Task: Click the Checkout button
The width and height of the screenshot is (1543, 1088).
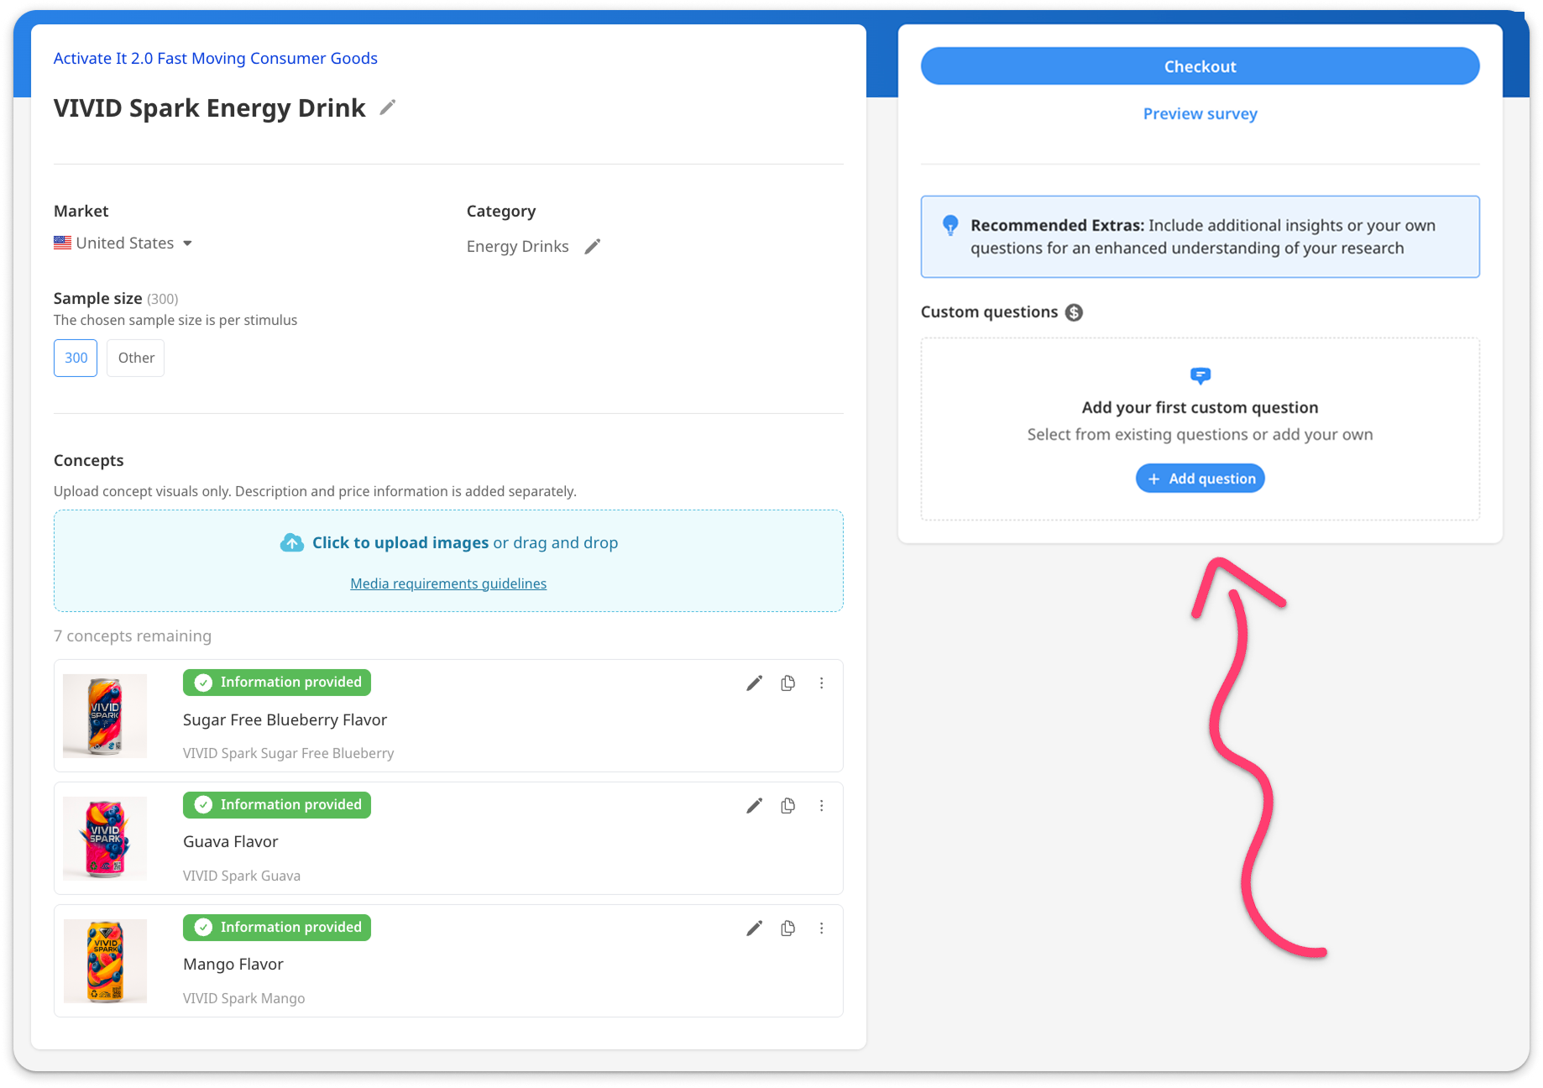Action: coord(1200,66)
